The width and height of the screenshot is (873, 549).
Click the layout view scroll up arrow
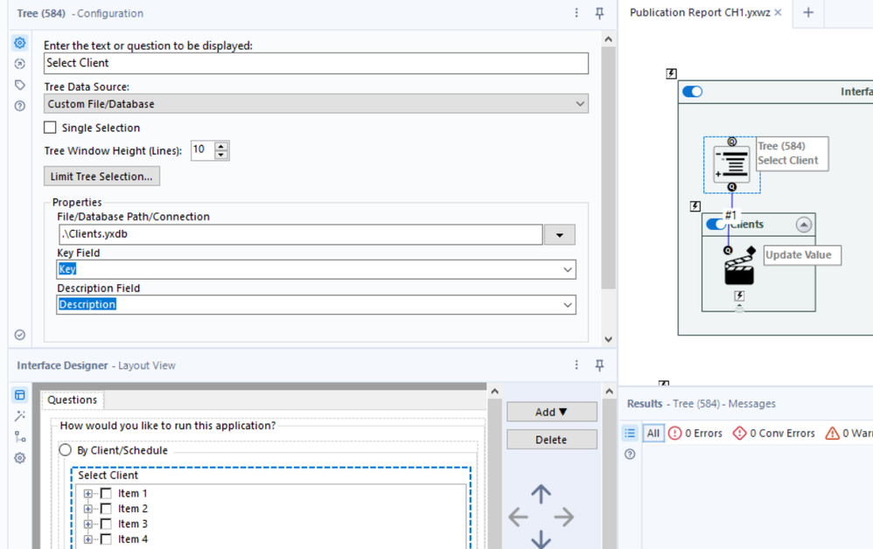[x=494, y=392]
